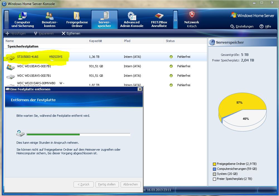
Task: Click the 2,04 TB free space value
Action: (248, 60)
